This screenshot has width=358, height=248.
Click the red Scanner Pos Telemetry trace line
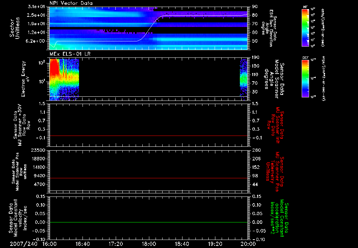coord(149,178)
